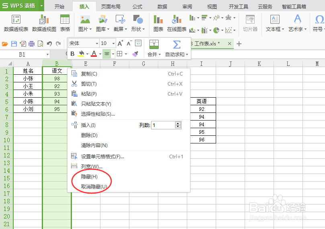The image size is (325, 229).
Task: Add a new document tab with plus
Action: (x=239, y=44)
